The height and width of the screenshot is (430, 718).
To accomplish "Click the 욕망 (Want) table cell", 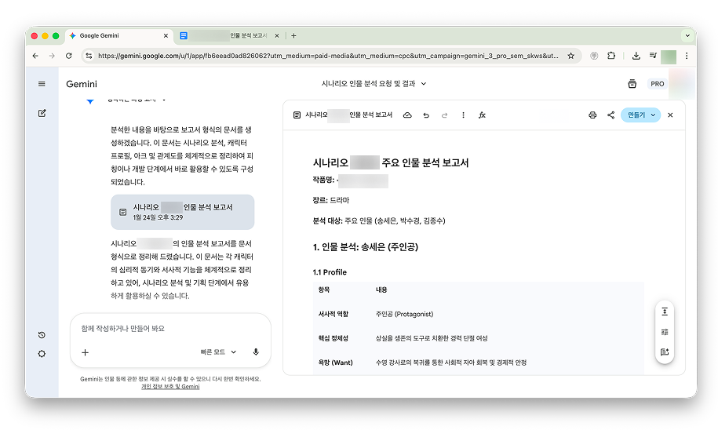I will point(336,363).
